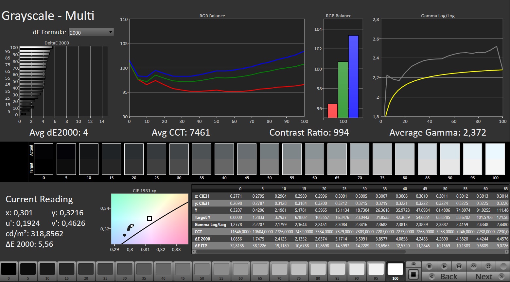This screenshot has width=510, height=282.
Task: Select the 75 percent gray patch
Action: pyautogui.click(x=299, y=269)
